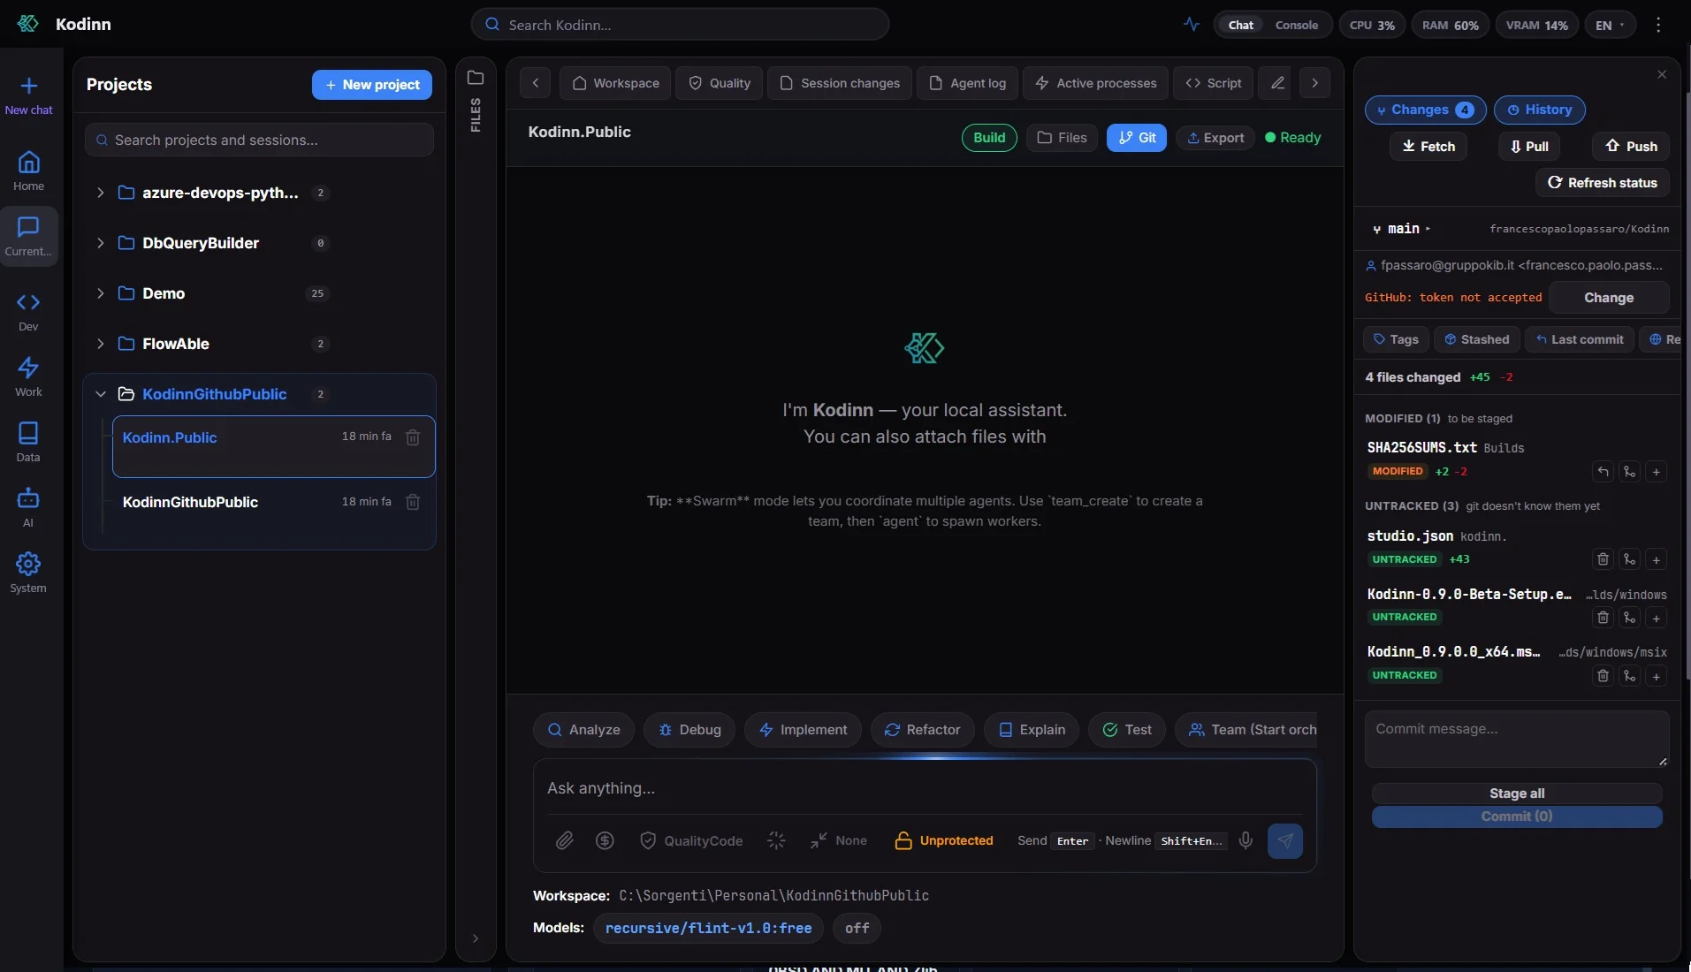
Task: Click the activity pulse icon in header
Action: [1192, 25]
